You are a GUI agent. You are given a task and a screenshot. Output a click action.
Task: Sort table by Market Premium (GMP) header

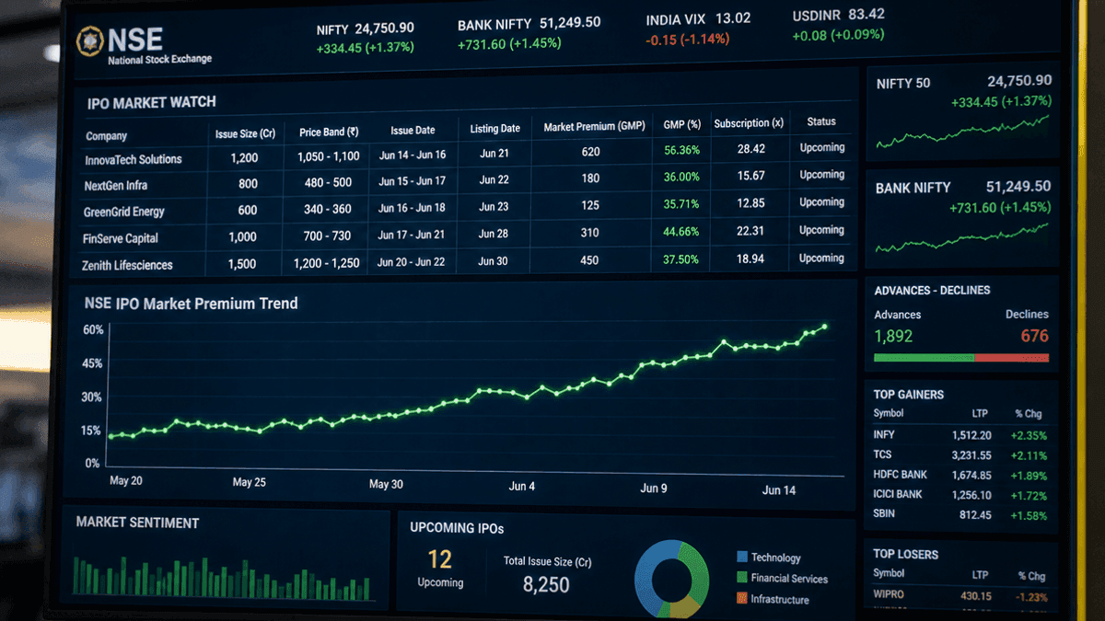coord(594,126)
